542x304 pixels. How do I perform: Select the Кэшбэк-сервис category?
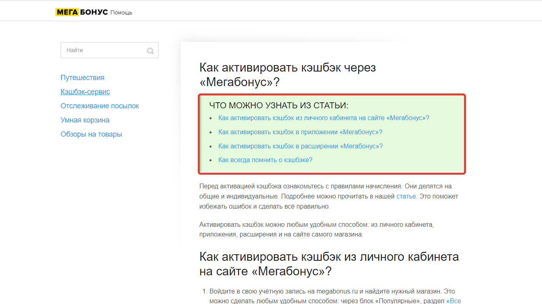tap(85, 92)
